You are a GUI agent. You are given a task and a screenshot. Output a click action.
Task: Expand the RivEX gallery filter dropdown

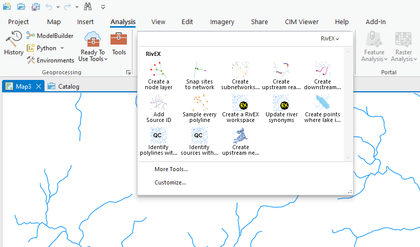click(330, 38)
